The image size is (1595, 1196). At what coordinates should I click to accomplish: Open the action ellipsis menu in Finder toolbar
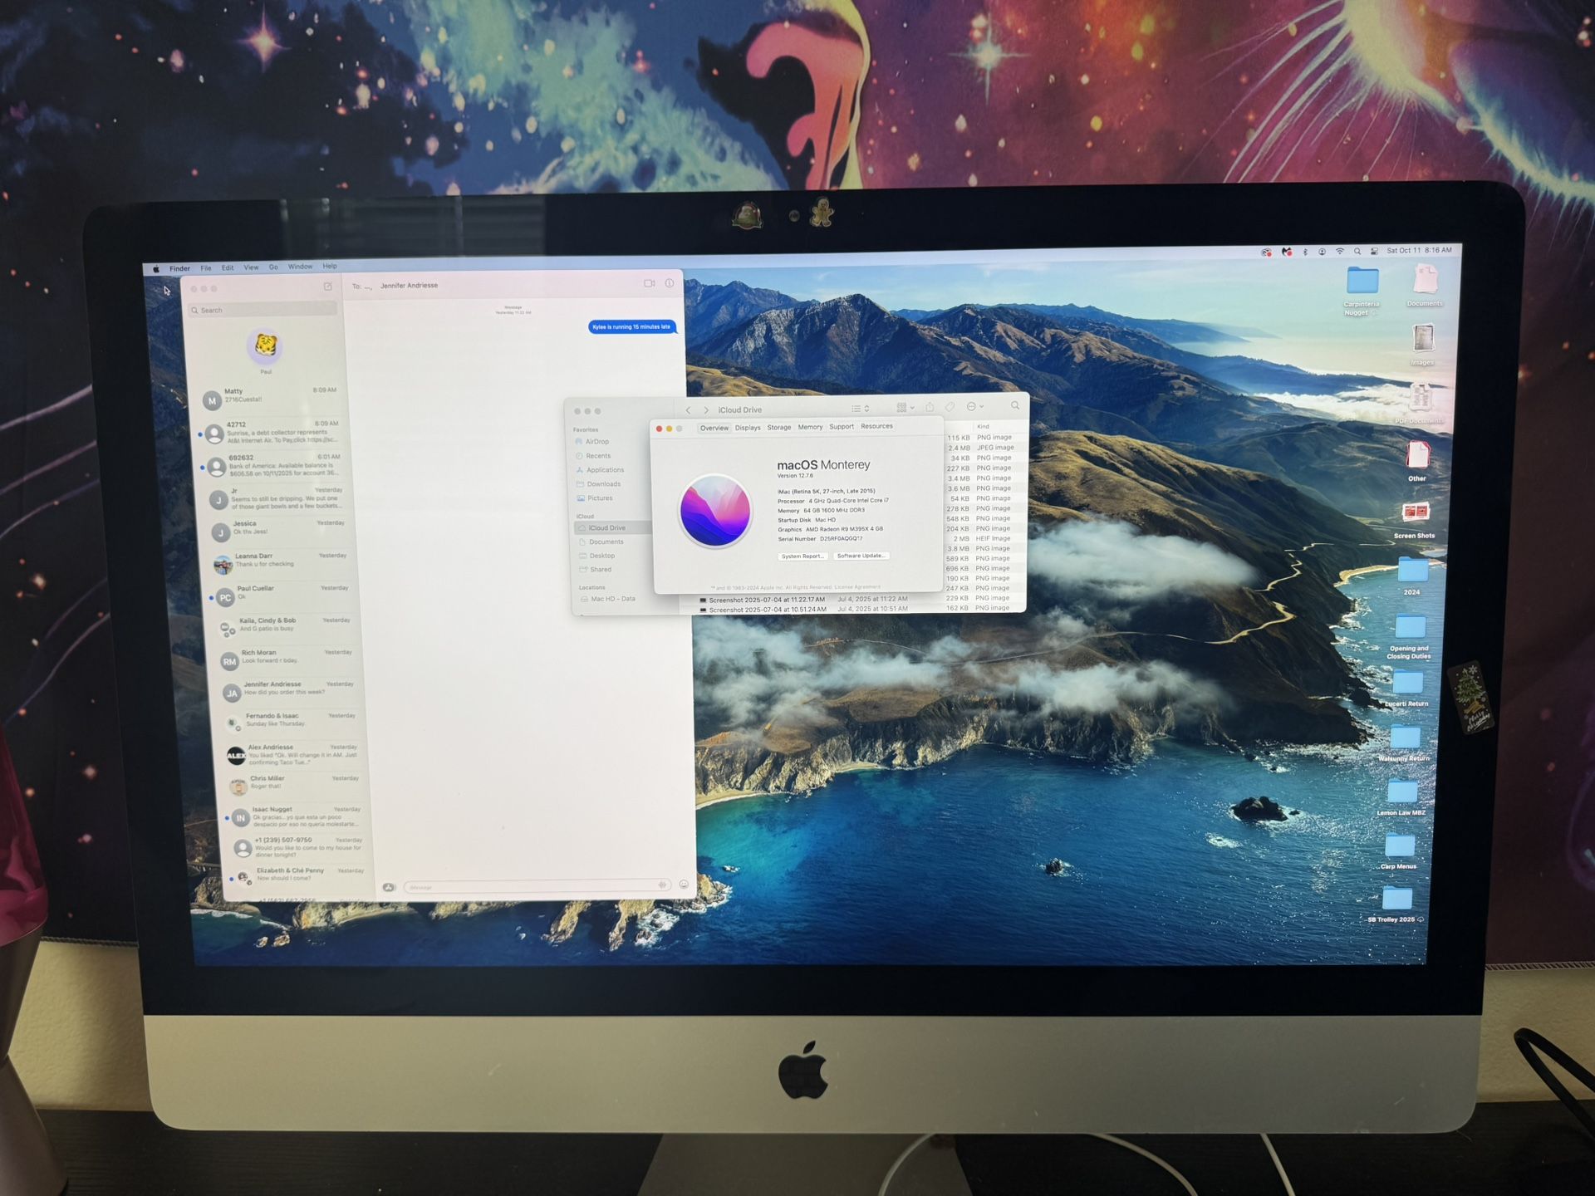[x=971, y=409]
